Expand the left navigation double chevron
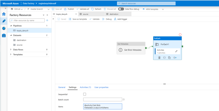This screenshot has width=219, height=111. [5, 8]
